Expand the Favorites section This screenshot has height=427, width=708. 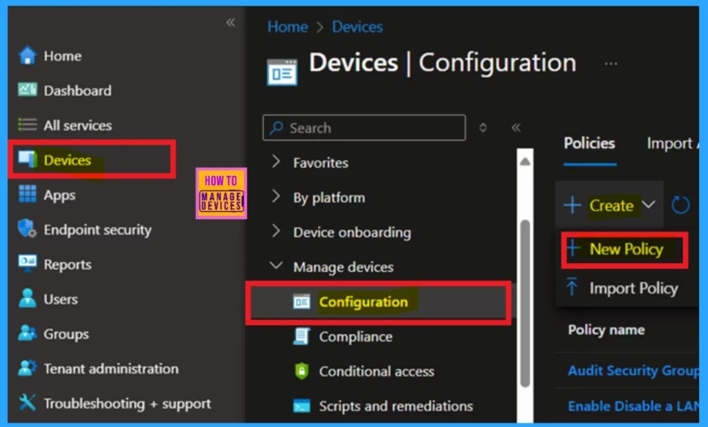coord(276,162)
